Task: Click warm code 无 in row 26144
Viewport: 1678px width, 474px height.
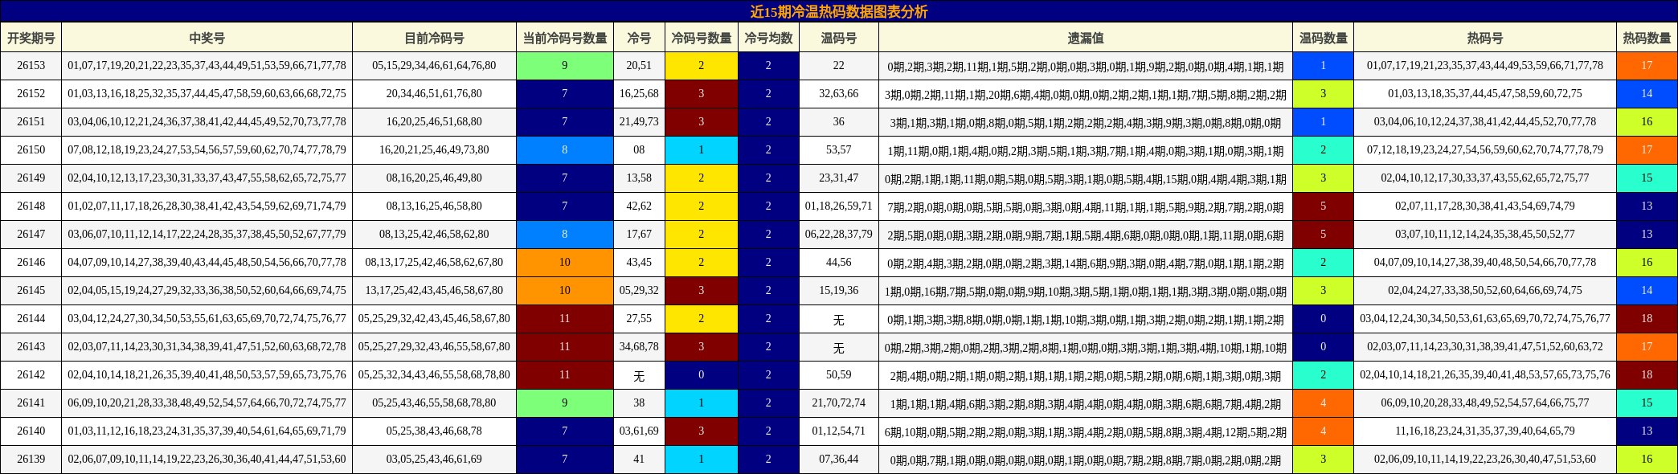Action: pos(838,319)
